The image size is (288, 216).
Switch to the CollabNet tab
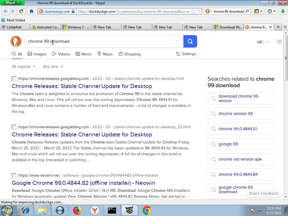(x=15, y=27)
